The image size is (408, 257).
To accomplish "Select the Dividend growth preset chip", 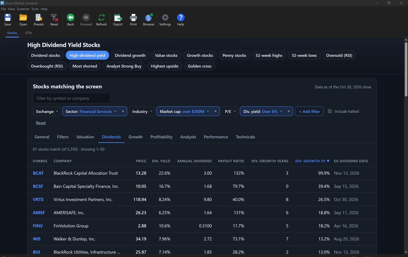I will [x=130, y=55].
